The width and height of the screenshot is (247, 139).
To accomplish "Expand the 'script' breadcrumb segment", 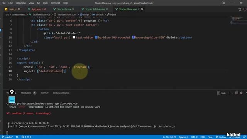I will pos(85,15).
